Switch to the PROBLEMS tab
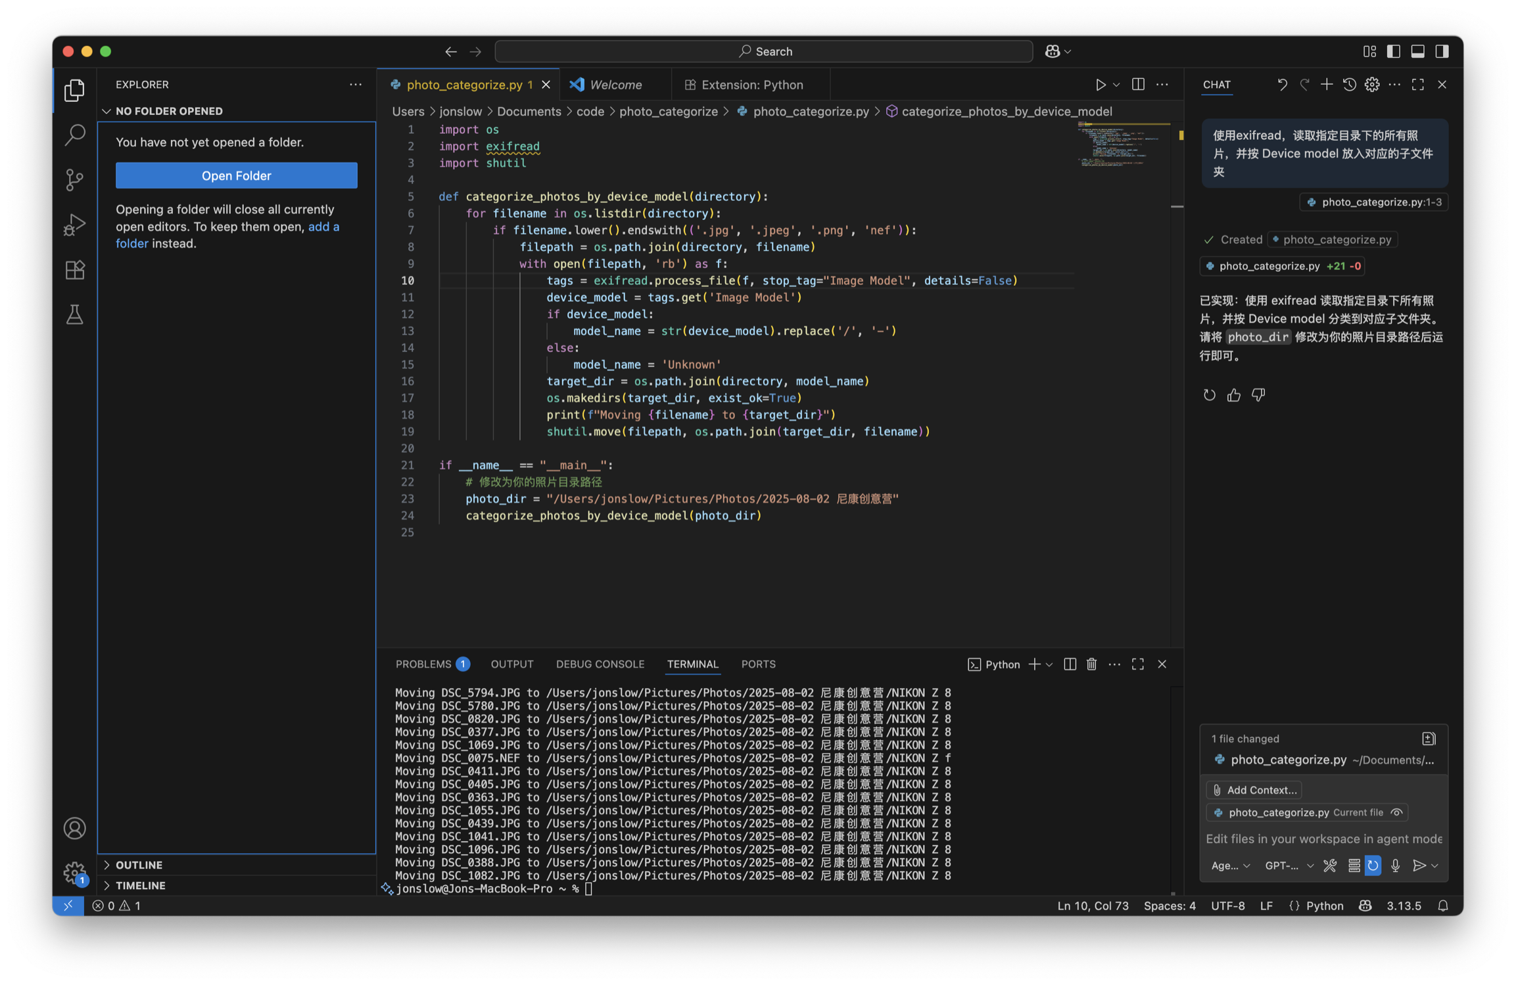 423,664
